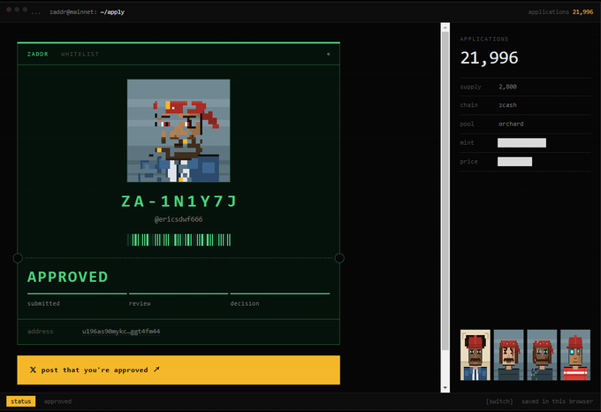Click the pirate pixel avatar image
The height and width of the screenshot is (412, 601).
(x=179, y=131)
